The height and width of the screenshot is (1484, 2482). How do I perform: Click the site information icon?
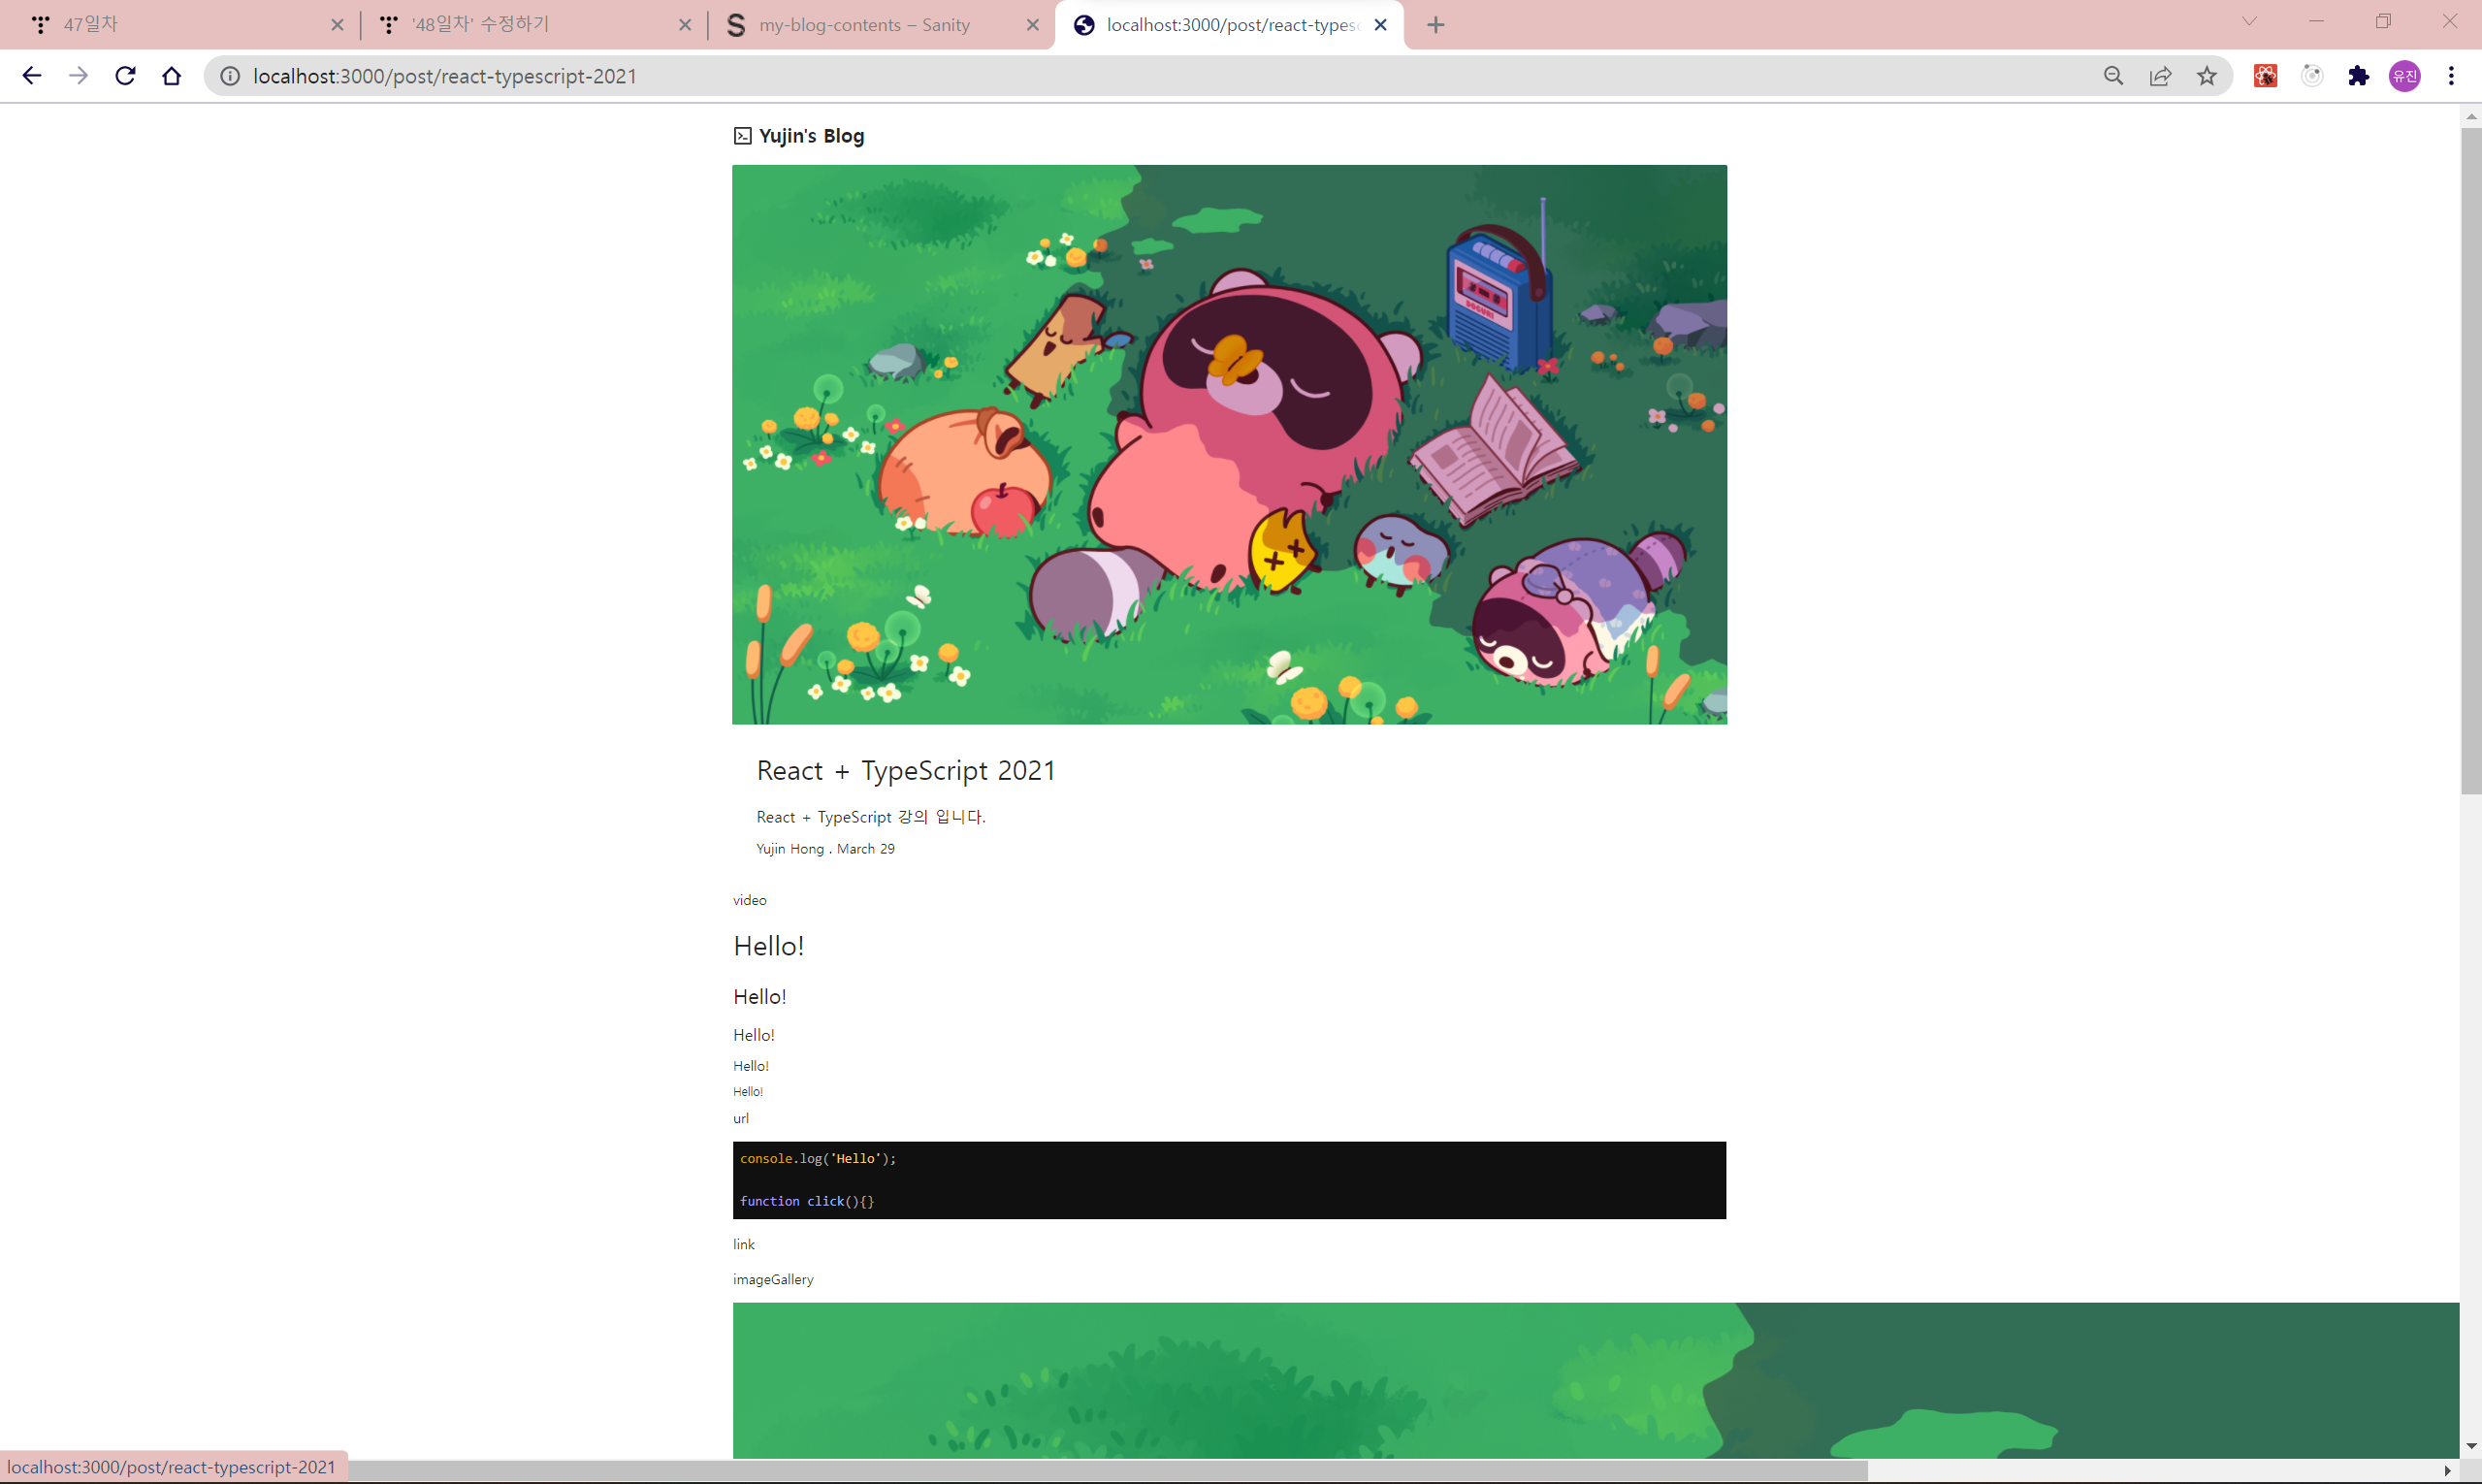(x=230, y=76)
